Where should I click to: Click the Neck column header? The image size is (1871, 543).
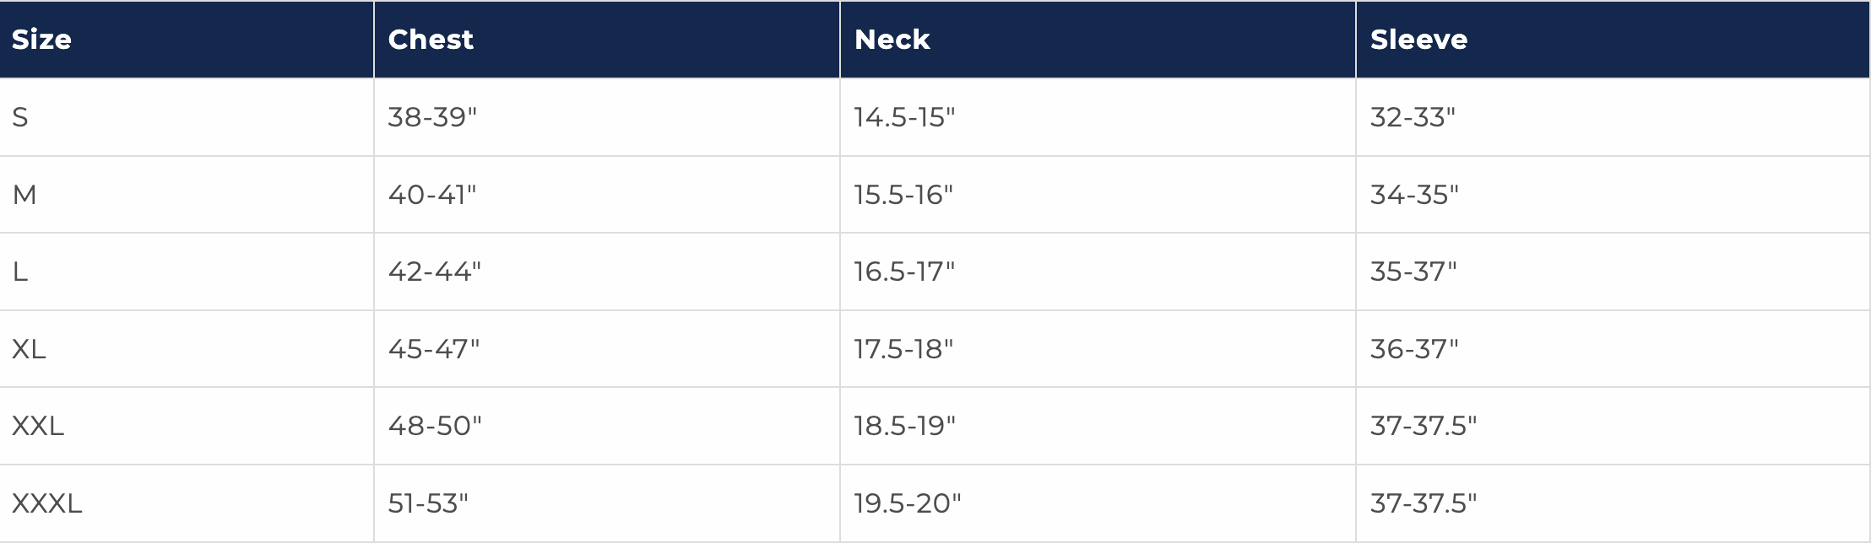[x=892, y=40]
